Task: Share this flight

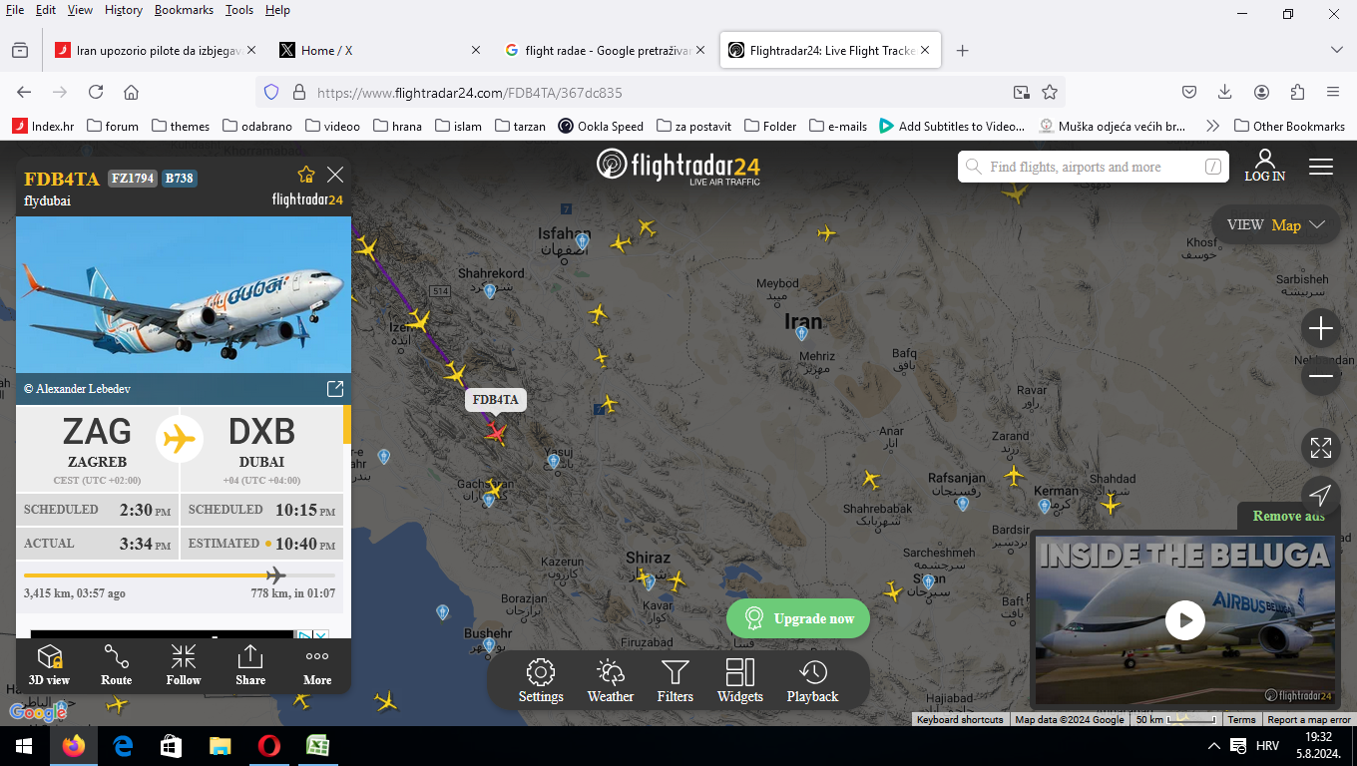Action: pos(250,665)
